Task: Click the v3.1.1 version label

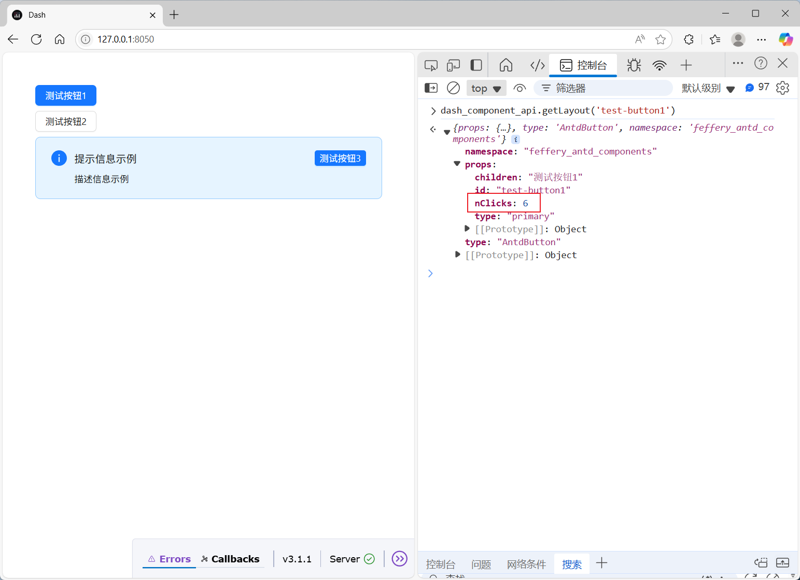Action: click(297, 559)
